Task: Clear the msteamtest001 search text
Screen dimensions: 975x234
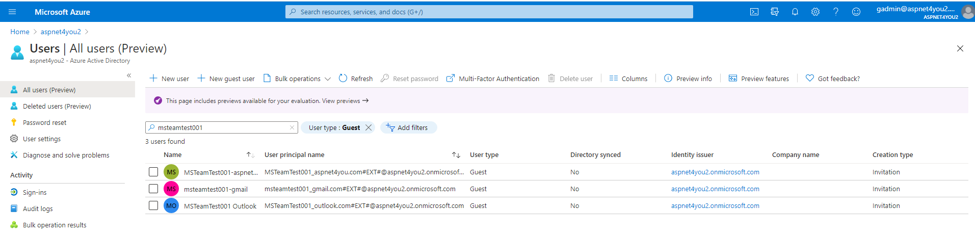Action: click(x=292, y=127)
